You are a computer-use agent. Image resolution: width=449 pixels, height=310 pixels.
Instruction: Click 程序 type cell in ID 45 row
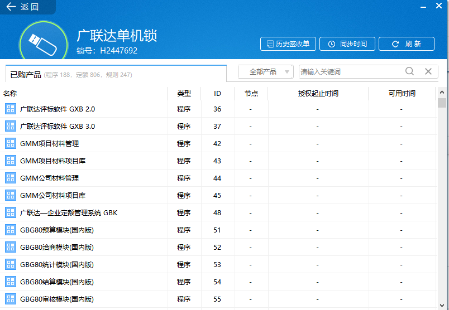pyautogui.click(x=184, y=195)
